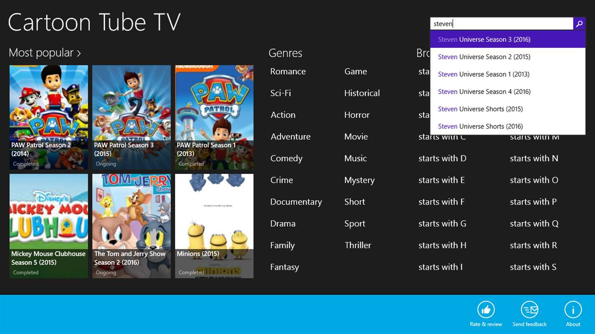Select the Comedy genre

pos(286,158)
